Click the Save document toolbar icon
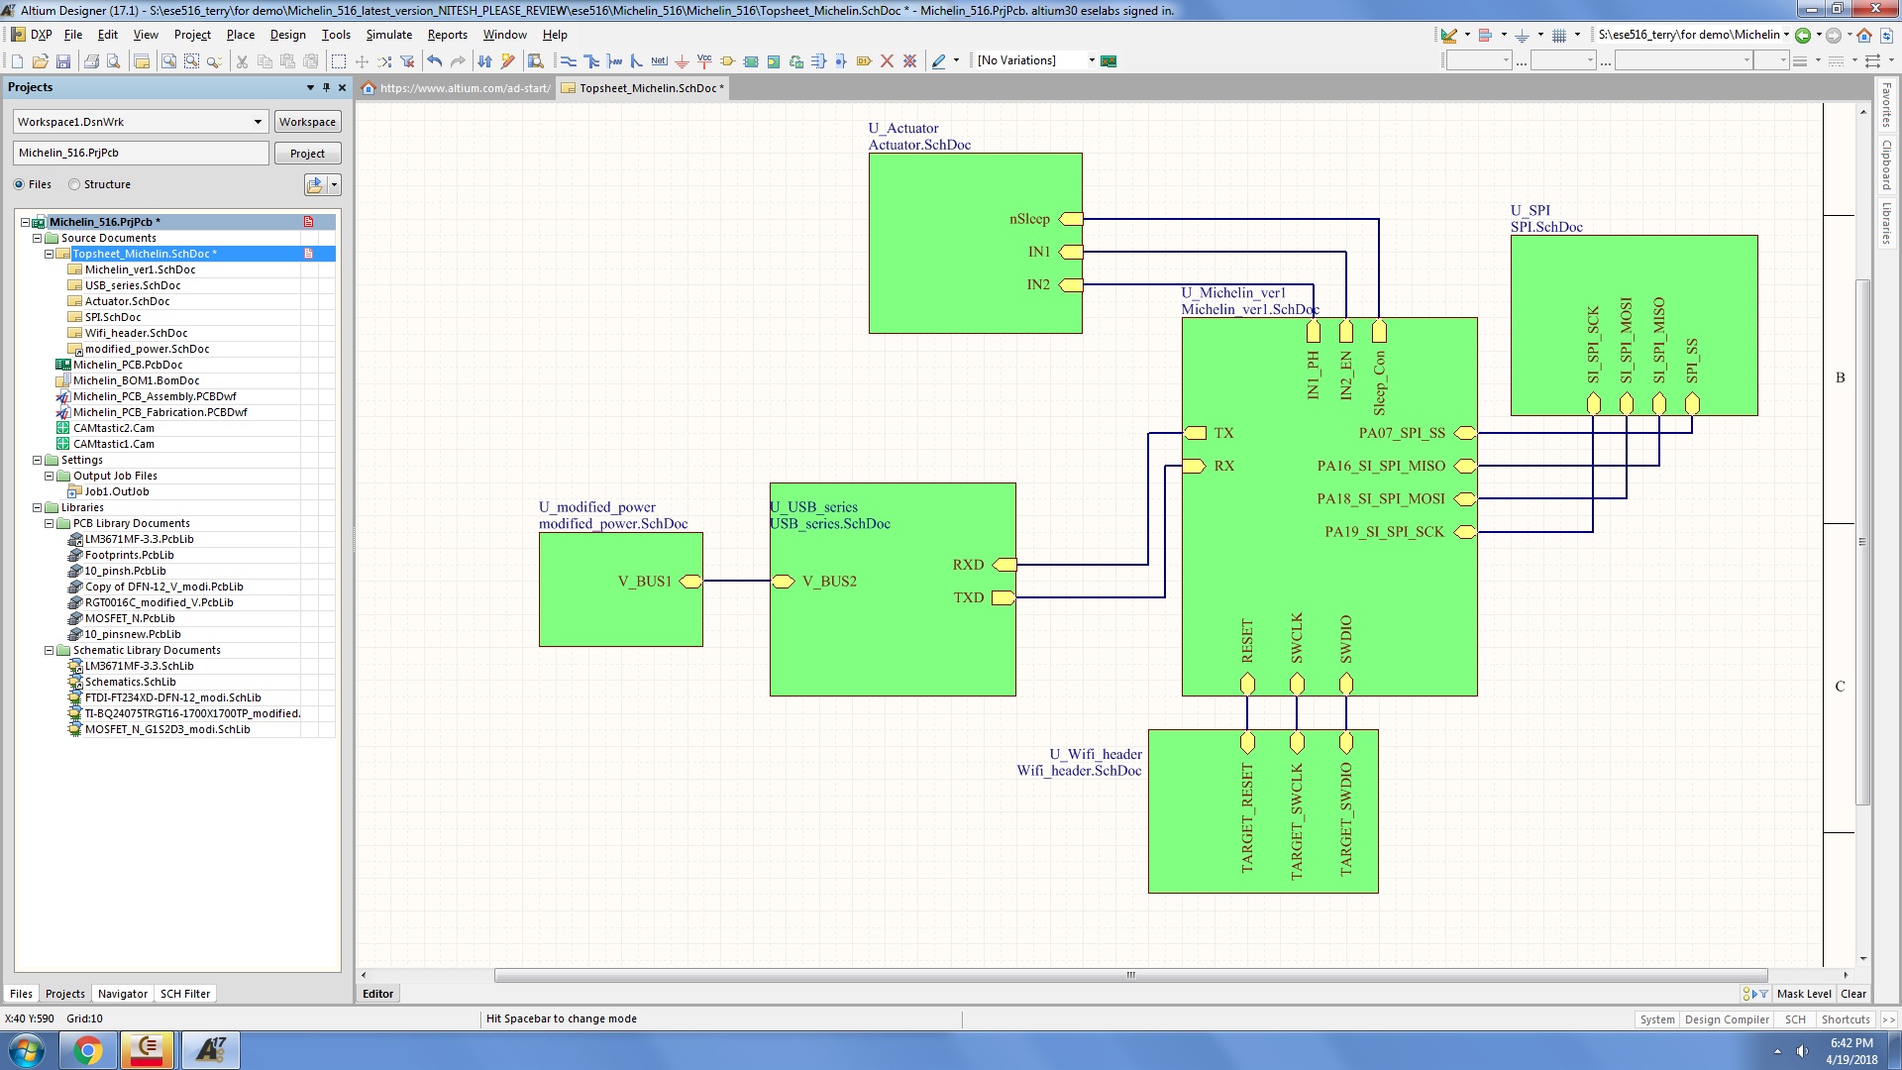 pos(63,61)
